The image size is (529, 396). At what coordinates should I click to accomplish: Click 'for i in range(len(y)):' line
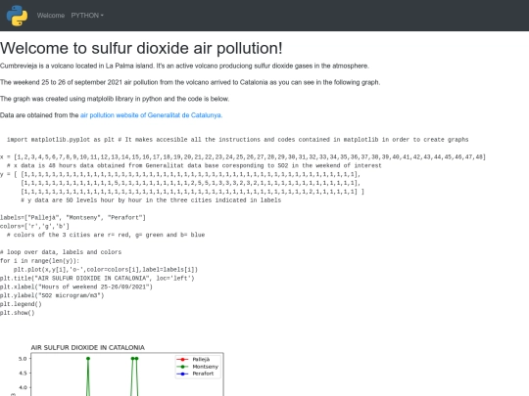(x=40, y=261)
